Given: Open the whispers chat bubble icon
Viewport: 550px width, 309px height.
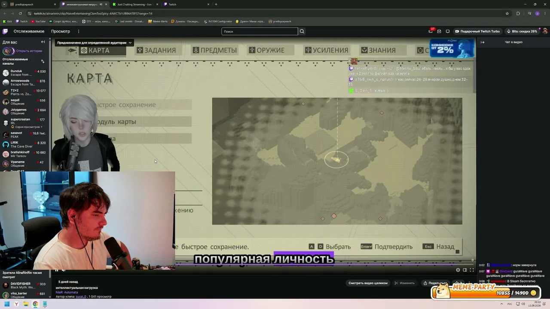Looking at the screenshot, I should 448,31.
